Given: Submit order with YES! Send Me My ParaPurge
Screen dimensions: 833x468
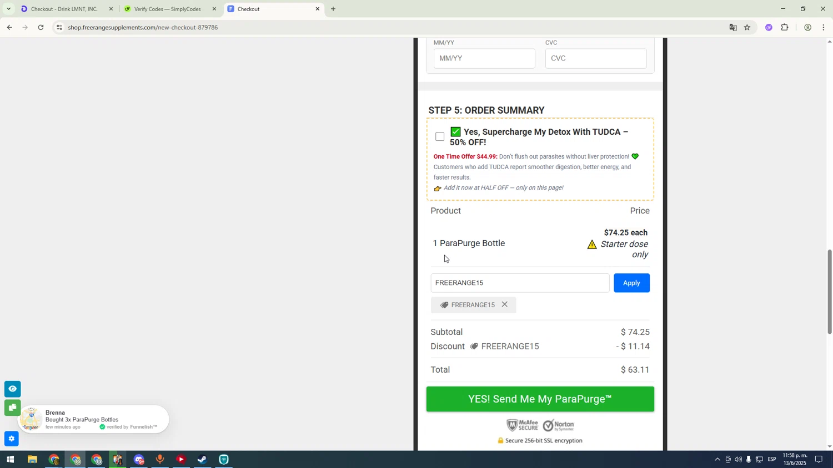Looking at the screenshot, I should [540, 399].
